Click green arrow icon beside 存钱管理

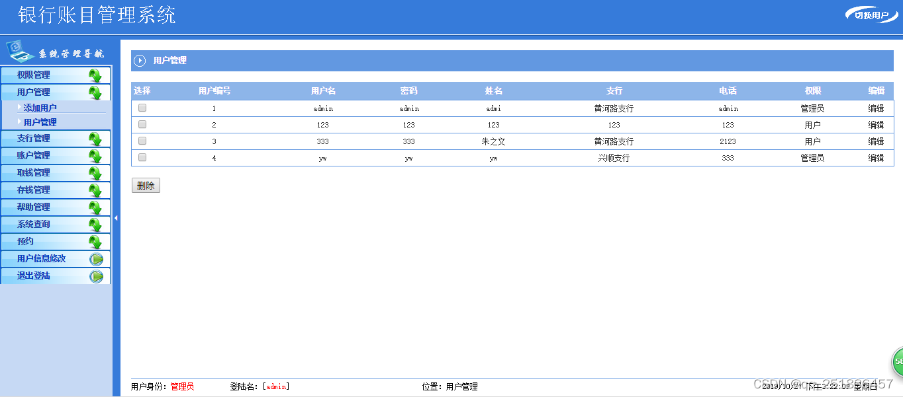(95, 190)
